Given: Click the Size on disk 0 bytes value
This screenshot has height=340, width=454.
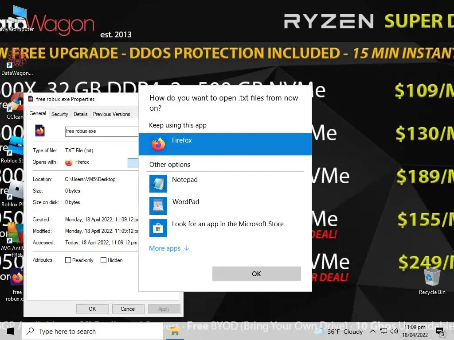Looking at the screenshot, I should tap(72, 202).
